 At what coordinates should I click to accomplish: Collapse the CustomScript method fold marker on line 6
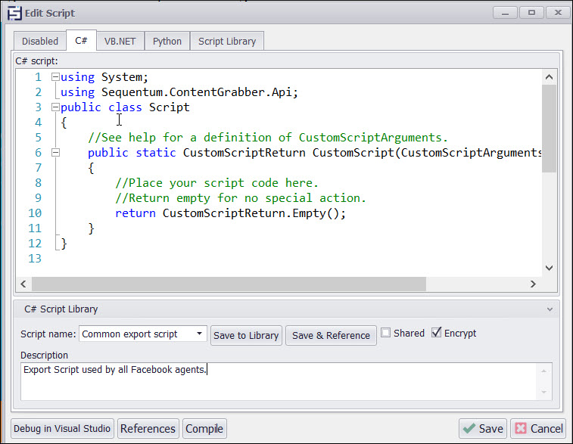tap(54, 153)
